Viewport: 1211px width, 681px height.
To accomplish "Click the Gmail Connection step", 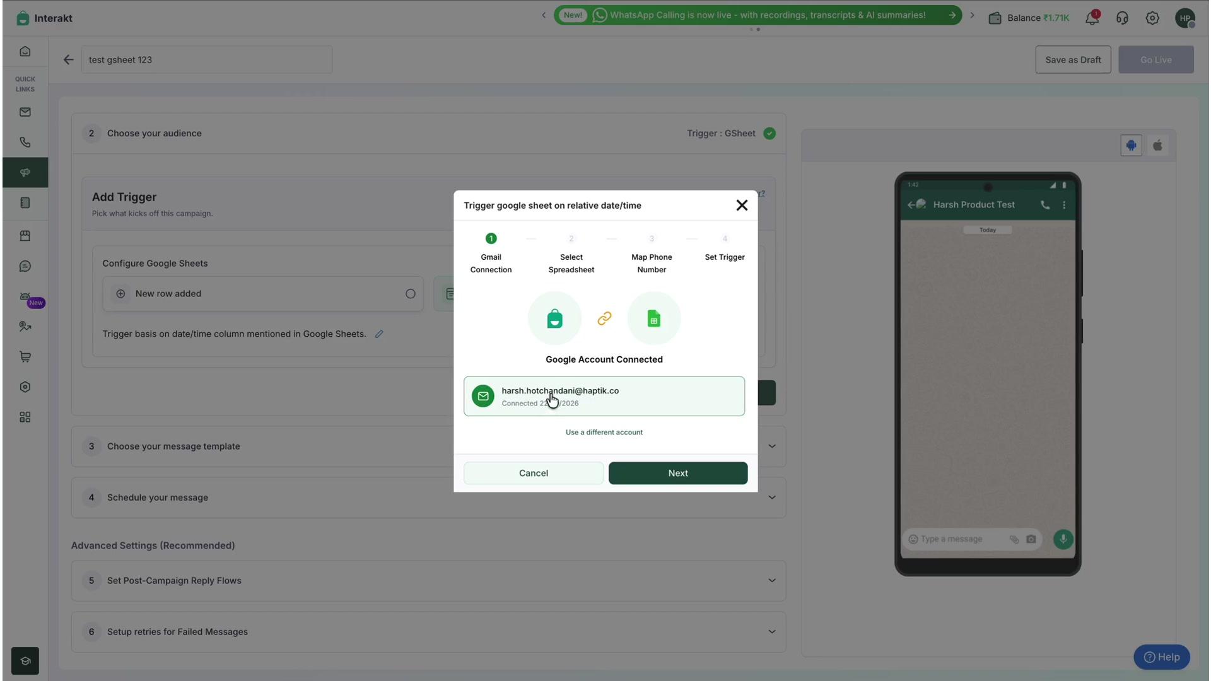I will [x=491, y=254].
